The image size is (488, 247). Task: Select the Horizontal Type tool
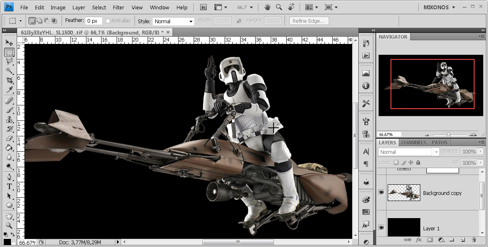point(9,186)
